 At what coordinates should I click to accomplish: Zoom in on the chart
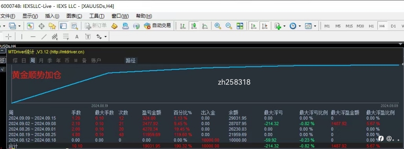(218, 26)
